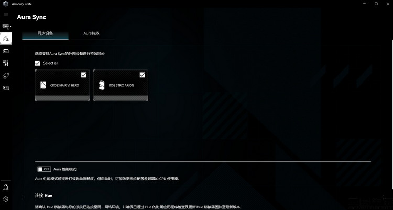Select the ROG STRIX ARION device card label
Screen dimensions: 393x210
click(x=122, y=85)
